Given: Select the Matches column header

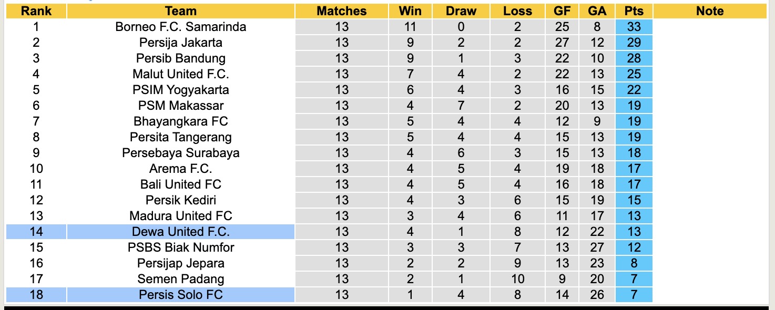Looking at the screenshot, I should point(341,11).
